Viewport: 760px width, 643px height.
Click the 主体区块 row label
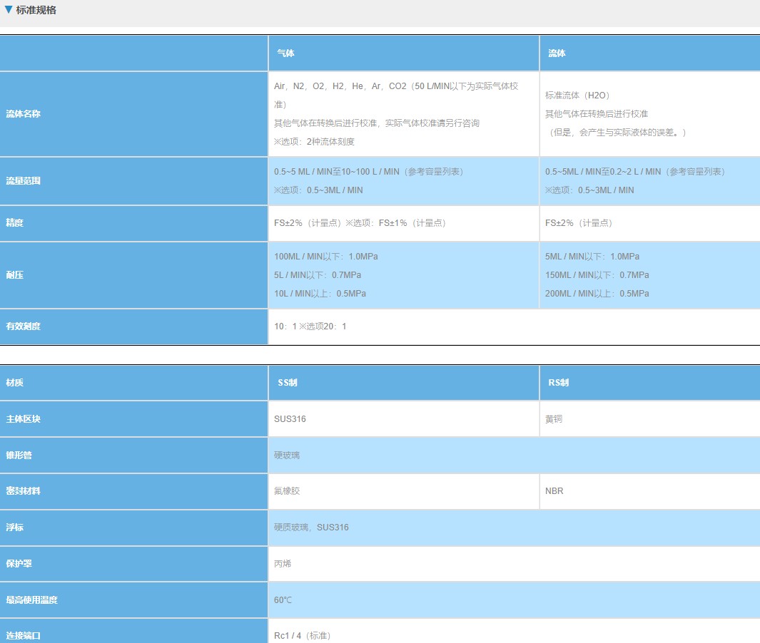(x=24, y=419)
